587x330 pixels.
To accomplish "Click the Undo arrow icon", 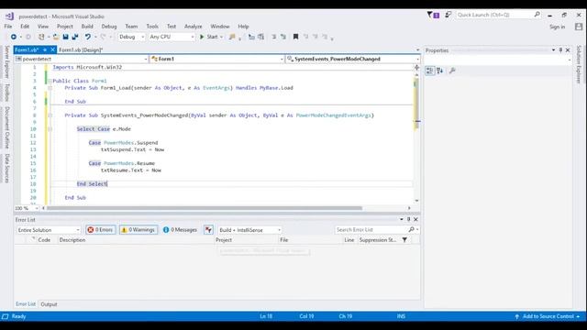I will pyautogui.click(x=88, y=37).
